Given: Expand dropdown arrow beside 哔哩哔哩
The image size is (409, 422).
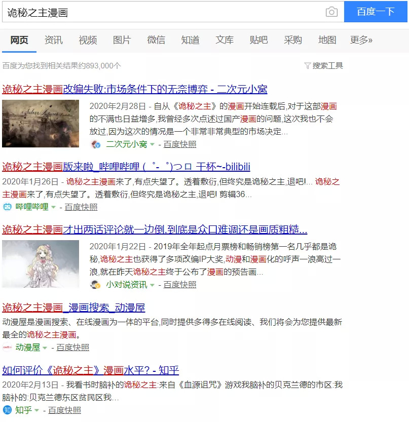Looking at the screenshot, I should point(53,207).
